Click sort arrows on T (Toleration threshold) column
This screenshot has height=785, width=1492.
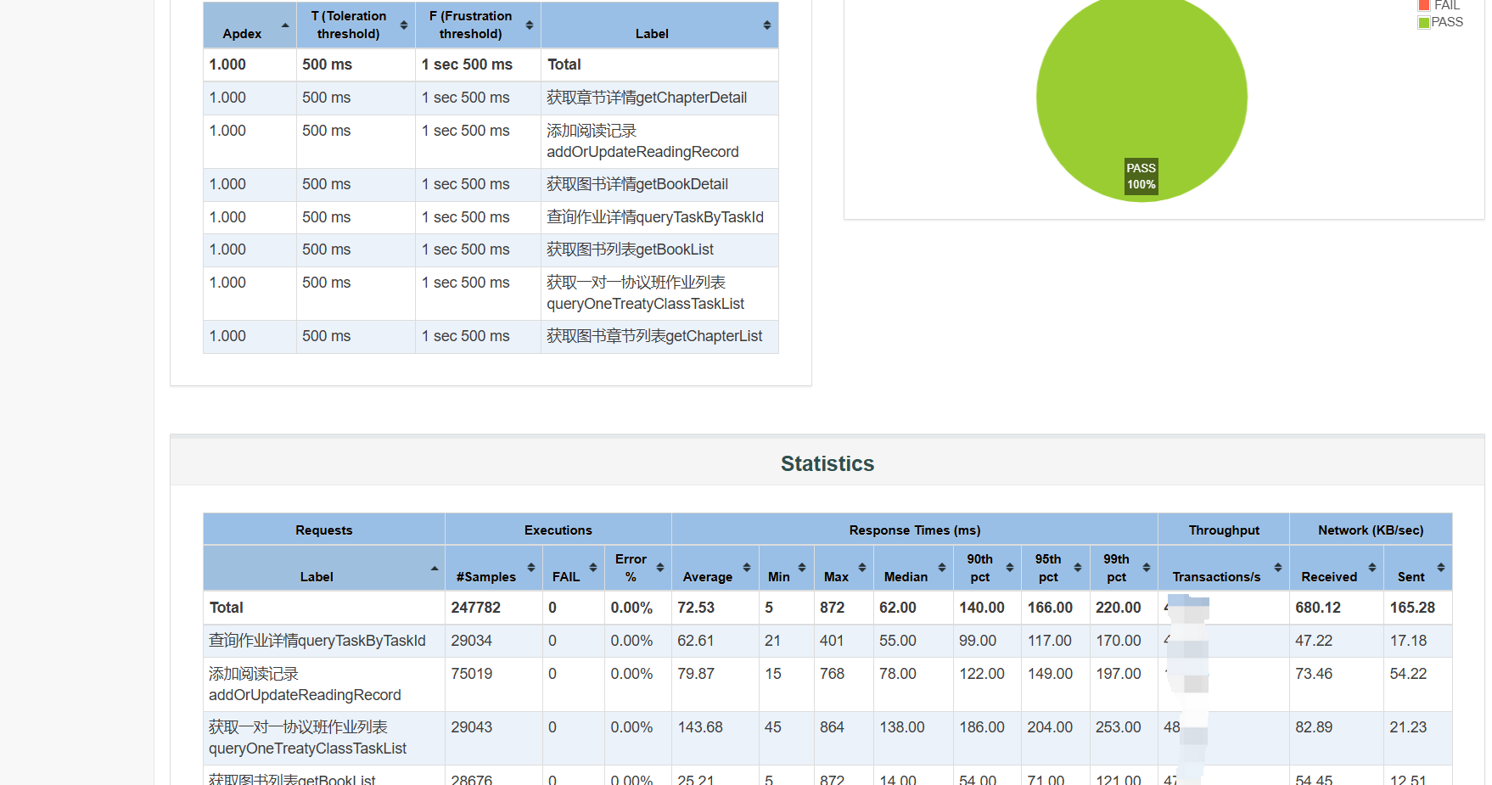[x=404, y=25]
